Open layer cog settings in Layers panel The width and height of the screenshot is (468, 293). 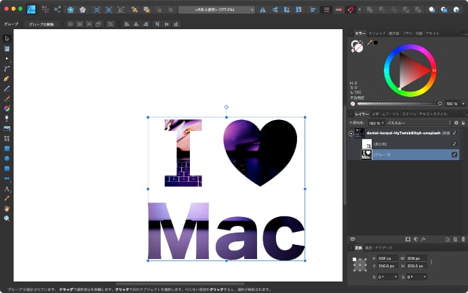click(x=456, y=123)
